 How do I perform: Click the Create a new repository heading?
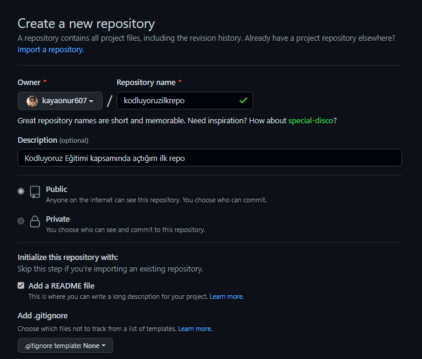[x=86, y=24]
